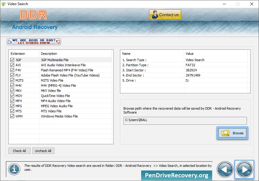The width and height of the screenshot is (259, 181).
Task: Toggle the MOV extension checkbox
Action: (x=12, y=95)
